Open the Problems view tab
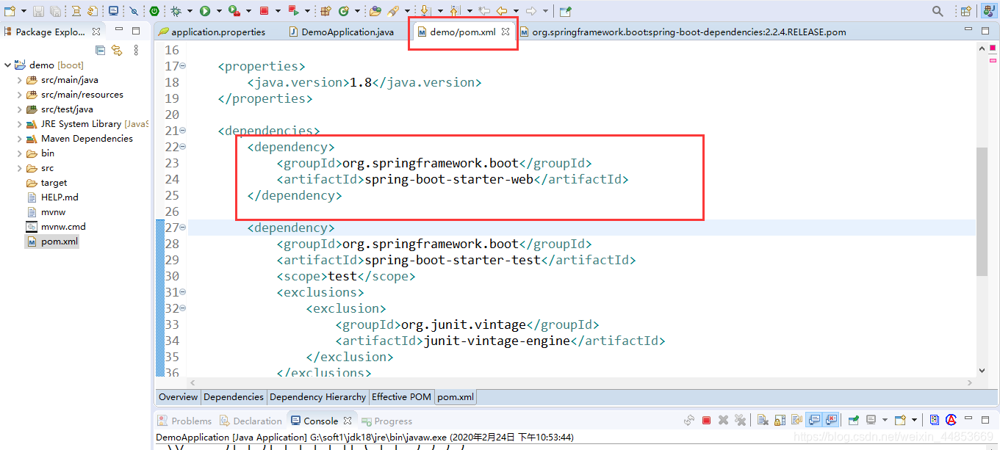1000x450 pixels. 184,421
